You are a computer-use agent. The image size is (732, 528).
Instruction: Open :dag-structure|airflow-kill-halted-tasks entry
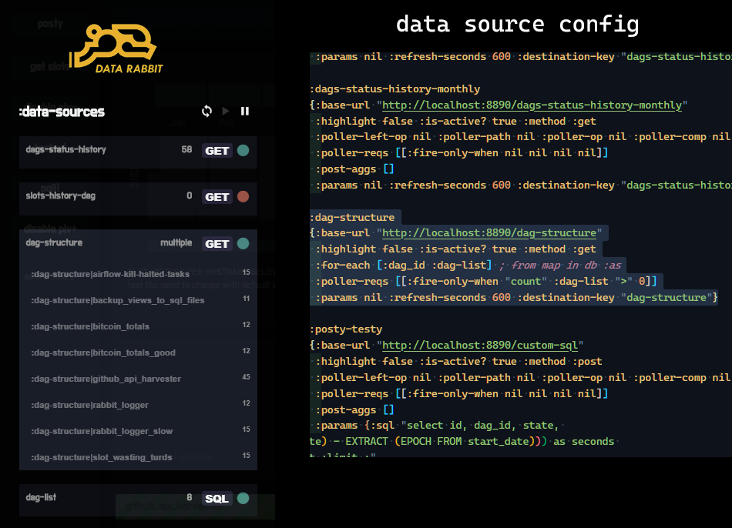[x=140, y=274]
